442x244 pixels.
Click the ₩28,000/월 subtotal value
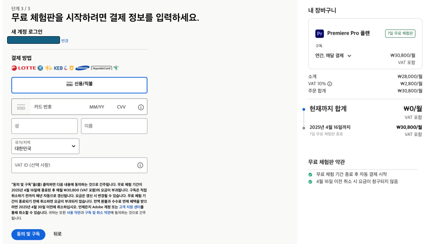coord(410,76)
